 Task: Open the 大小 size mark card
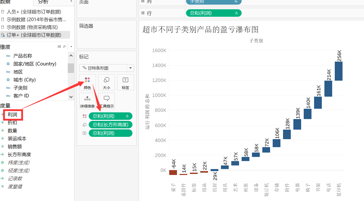coord(107,82)
